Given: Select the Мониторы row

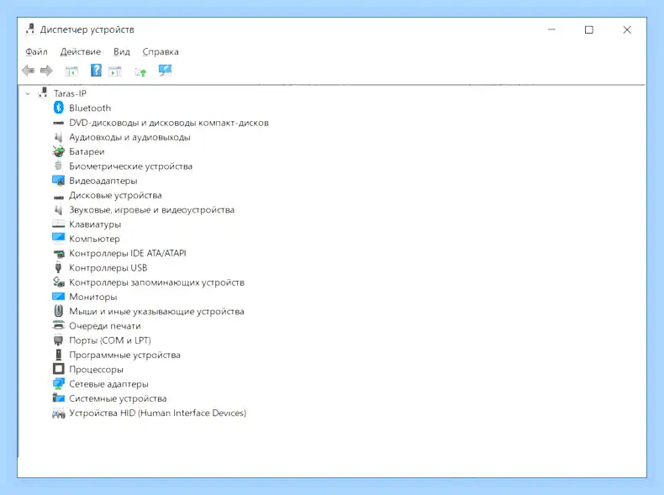Looking at the screenshot, I should [93, 297].
